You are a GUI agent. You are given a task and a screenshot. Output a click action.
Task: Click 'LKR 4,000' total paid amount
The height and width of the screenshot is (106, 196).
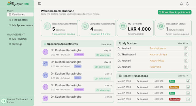pos(139,29)
